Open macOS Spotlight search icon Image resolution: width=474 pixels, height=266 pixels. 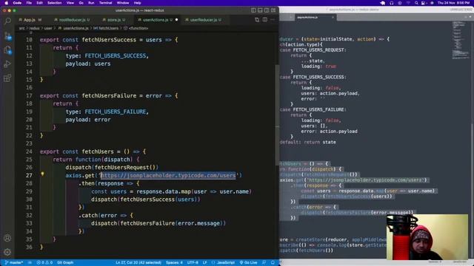[416, 3]
